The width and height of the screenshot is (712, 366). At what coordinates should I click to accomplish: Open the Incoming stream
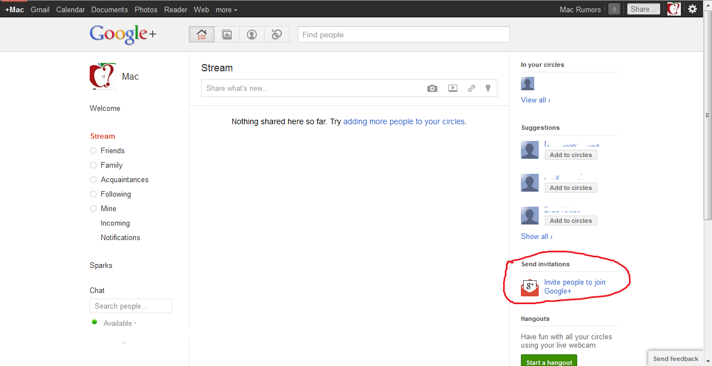pos(115,223)
